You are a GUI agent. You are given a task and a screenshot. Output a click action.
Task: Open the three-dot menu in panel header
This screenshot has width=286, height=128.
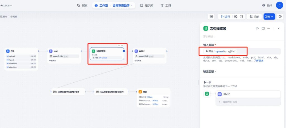click(269, 28)
